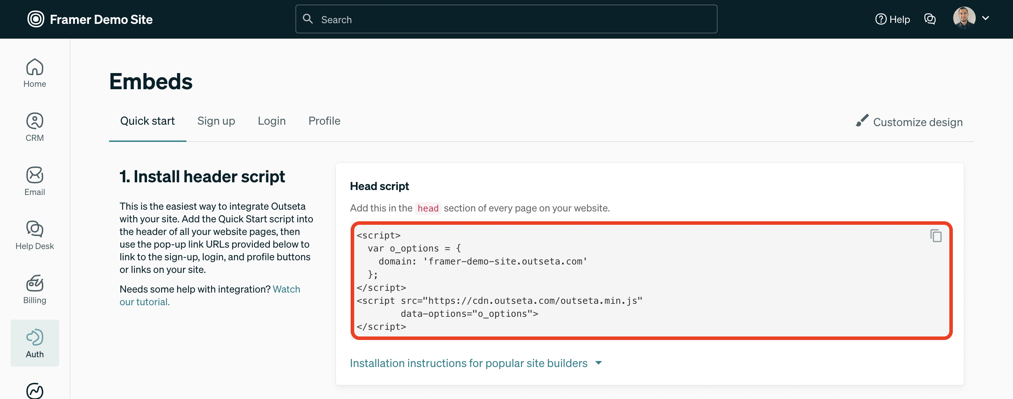Click the paintbrush Customize design icon
This screenshot has height=399, width=1013.
tap(862, 120)
